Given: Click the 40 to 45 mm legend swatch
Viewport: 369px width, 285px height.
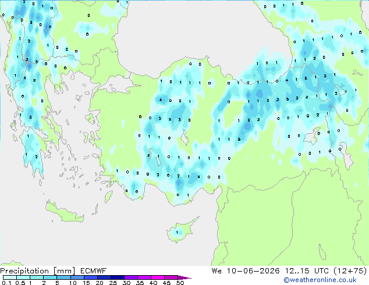Looking at the screenshot, I should click(158, 277).
